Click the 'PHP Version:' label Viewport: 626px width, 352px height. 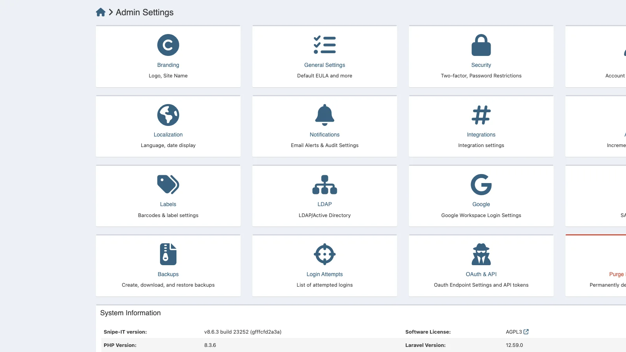point(120,345)
